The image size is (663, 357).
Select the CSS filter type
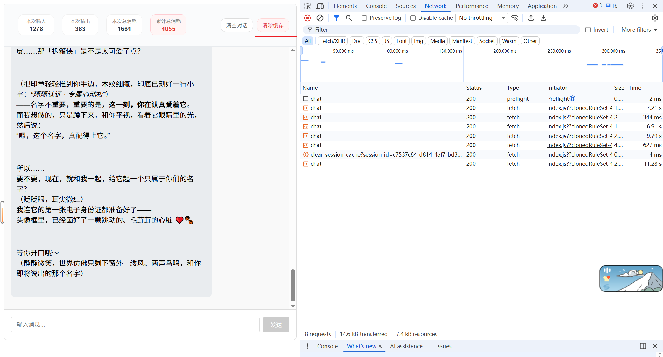373,41
